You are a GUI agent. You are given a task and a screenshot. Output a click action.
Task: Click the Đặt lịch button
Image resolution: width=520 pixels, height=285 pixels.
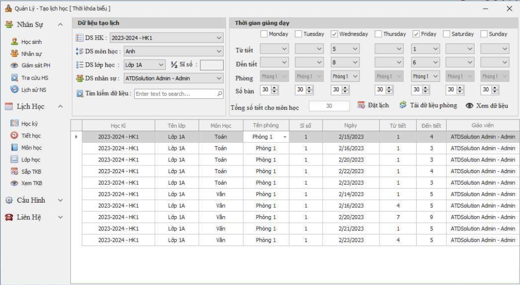(373, 106)
